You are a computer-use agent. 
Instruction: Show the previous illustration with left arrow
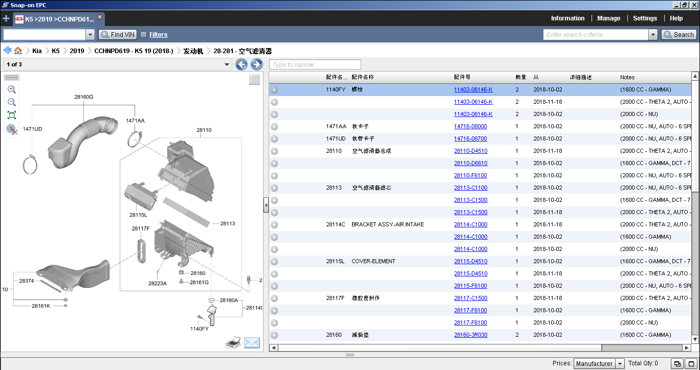tap(242, 64)
